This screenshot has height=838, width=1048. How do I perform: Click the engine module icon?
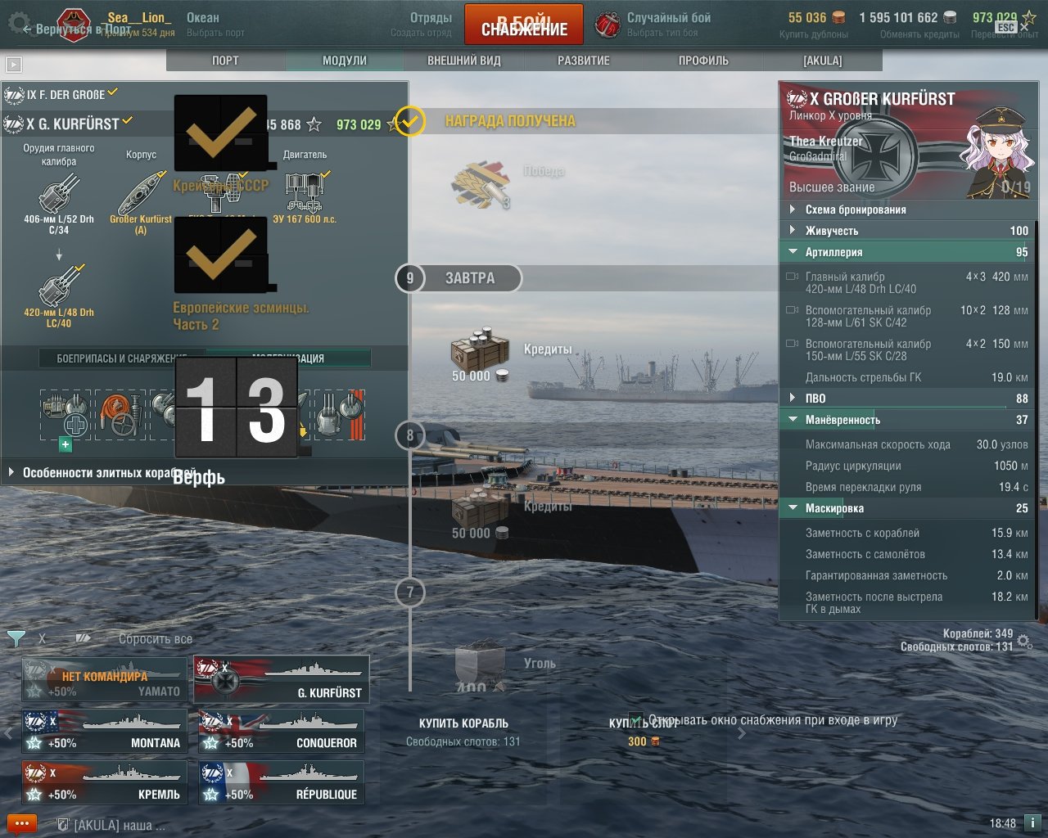coord(306,191)
